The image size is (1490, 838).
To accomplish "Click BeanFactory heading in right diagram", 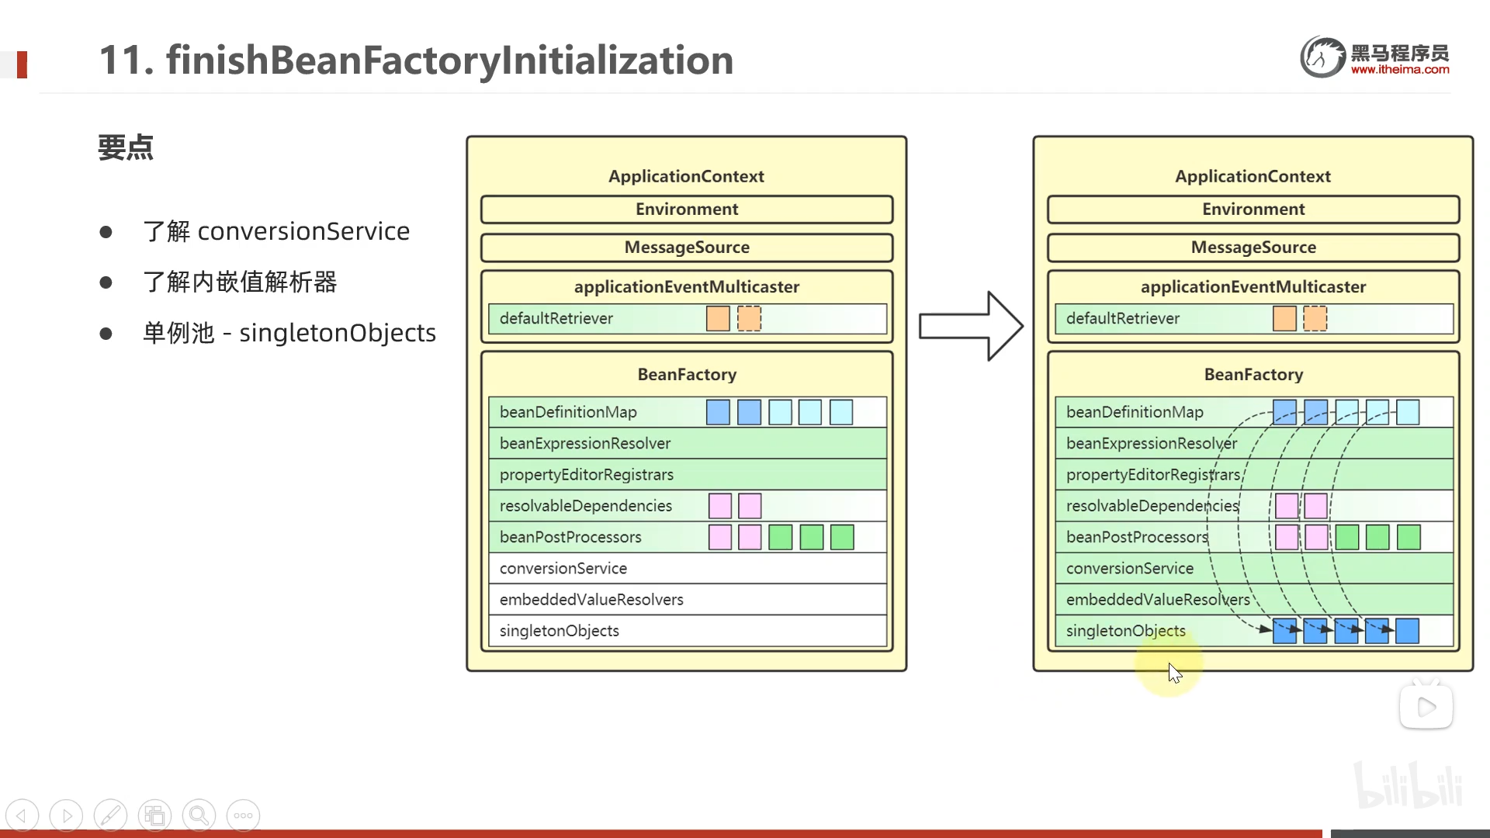I will 1253,375.
